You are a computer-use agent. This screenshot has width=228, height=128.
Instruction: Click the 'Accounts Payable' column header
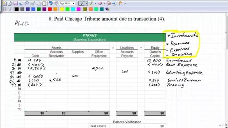coord(127,54)
